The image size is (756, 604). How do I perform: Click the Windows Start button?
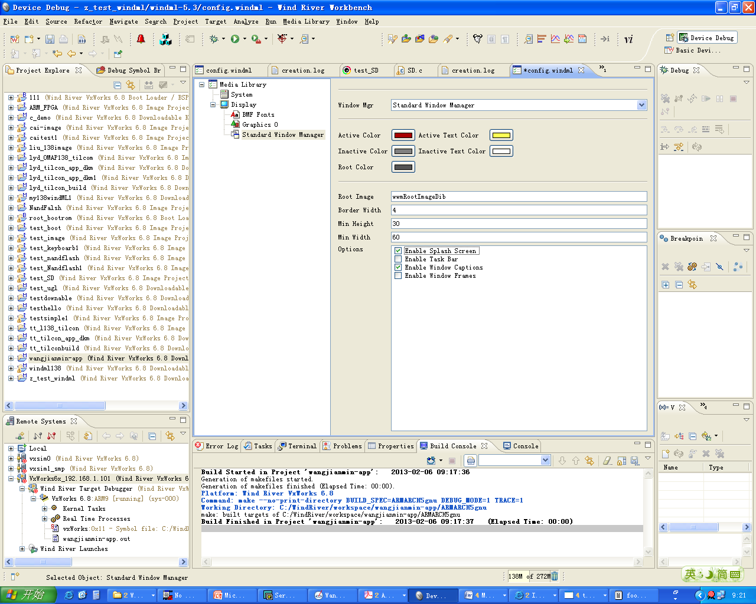click(x=28, y=595)
